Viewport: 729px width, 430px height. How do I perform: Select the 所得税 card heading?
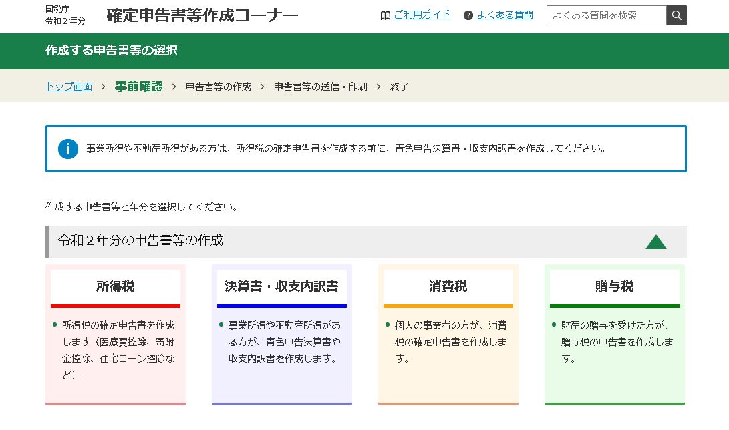click(x=115, y=286)
